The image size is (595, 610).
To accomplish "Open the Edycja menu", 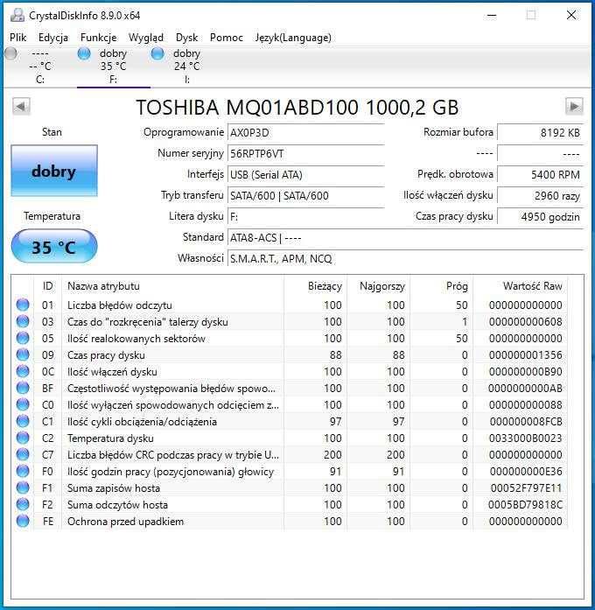I will pos(53,38).
